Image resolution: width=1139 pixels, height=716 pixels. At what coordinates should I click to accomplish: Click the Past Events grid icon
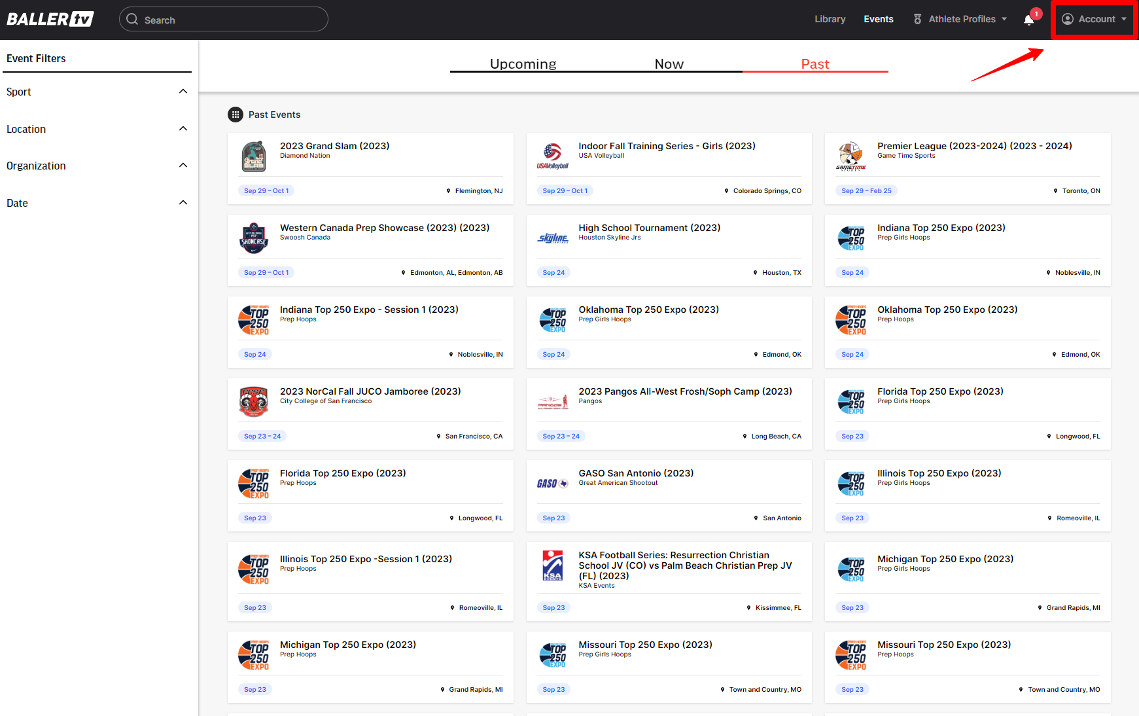pos(236,115)
